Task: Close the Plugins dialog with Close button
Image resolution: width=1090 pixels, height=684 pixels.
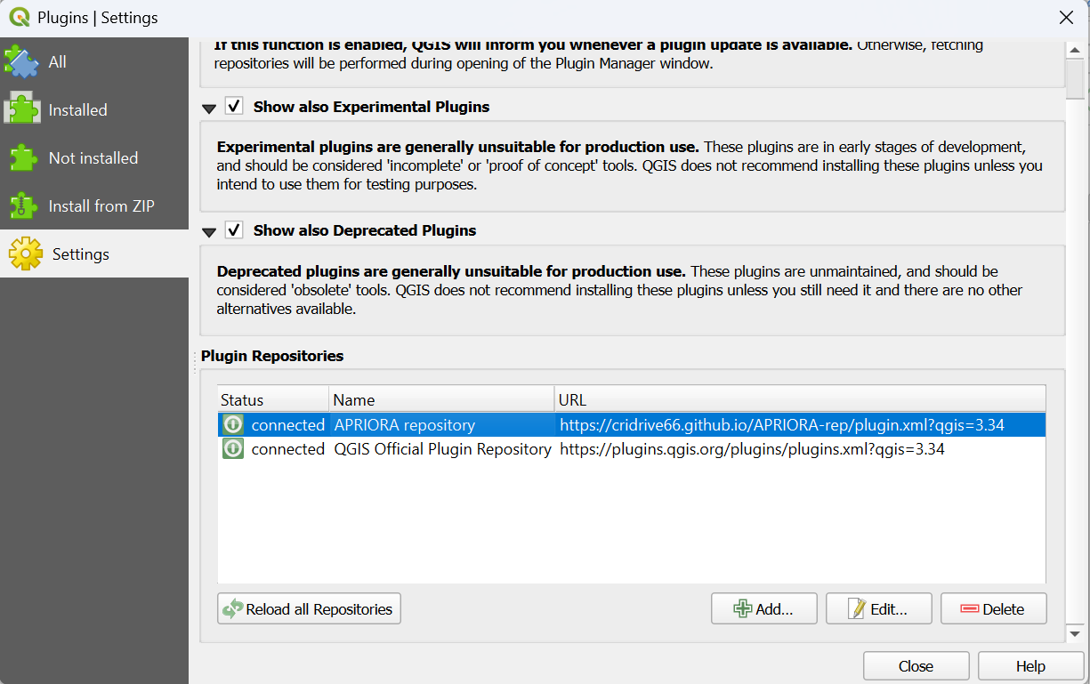Action: pos(916,666)
